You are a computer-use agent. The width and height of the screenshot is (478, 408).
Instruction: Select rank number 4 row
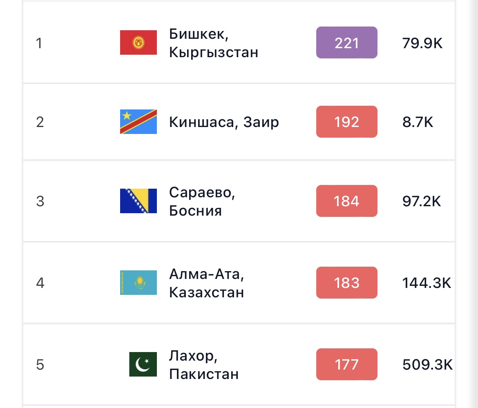click(x=239, y=283)
